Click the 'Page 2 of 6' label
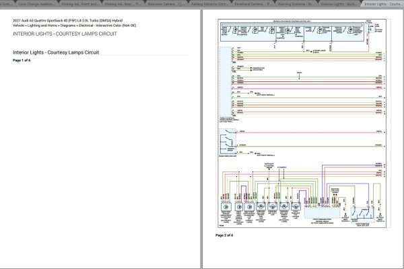Viewport: 404px width, 269px height. pos(224,235)
